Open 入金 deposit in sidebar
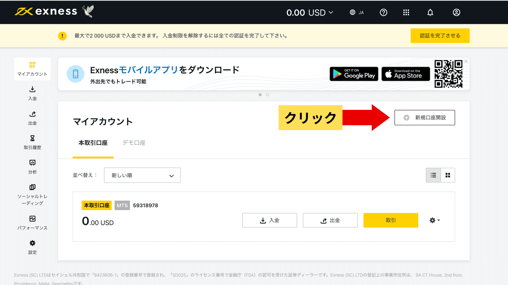Viewport: 508px width, 285px height. pyautogui.click(x=32, y=93)
